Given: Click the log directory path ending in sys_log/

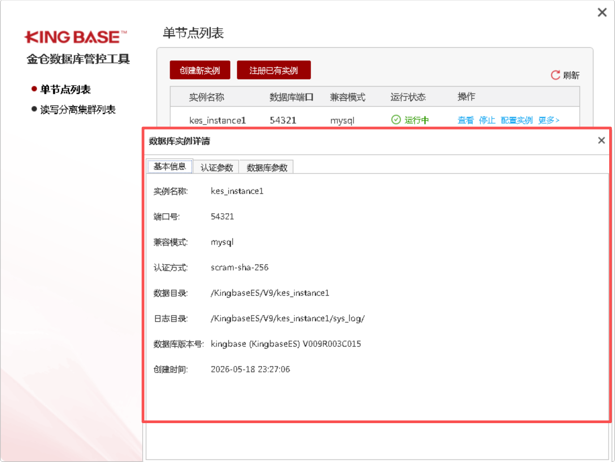Looking at the screenshot, I should pos(288,319).
